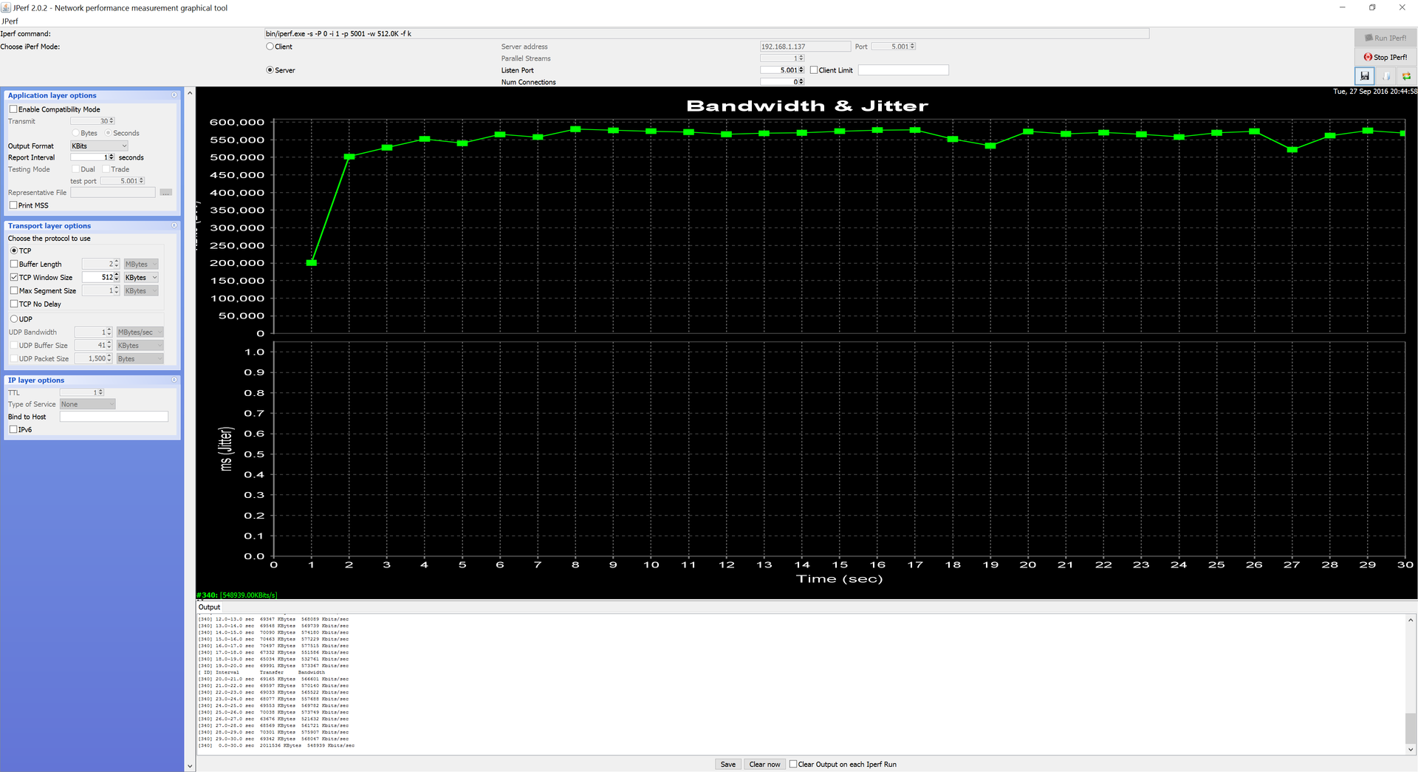Screen dimensions: 1418x772
Task: Click the output scrollbar up arrow
Action: [1411, 620]
